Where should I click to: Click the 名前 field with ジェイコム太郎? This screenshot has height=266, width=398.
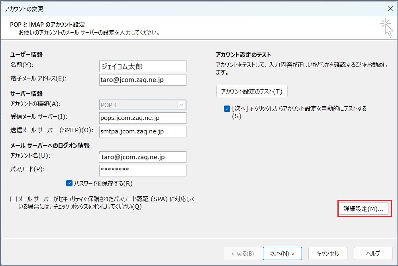click(x=143, y=66)
